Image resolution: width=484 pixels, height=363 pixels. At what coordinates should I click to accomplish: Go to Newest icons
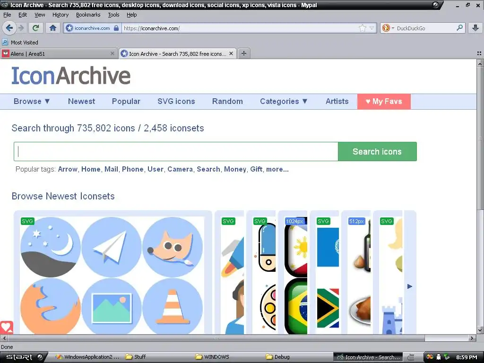point(81,101)
